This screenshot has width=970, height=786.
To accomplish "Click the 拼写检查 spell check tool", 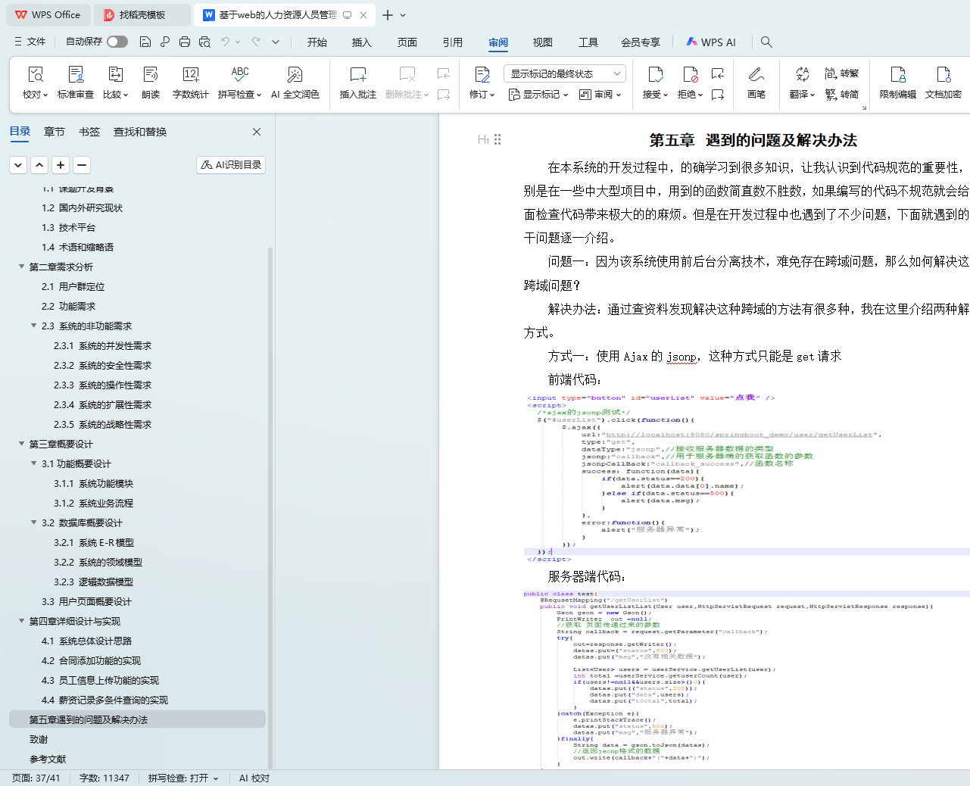I will click(x=240, y=83).
